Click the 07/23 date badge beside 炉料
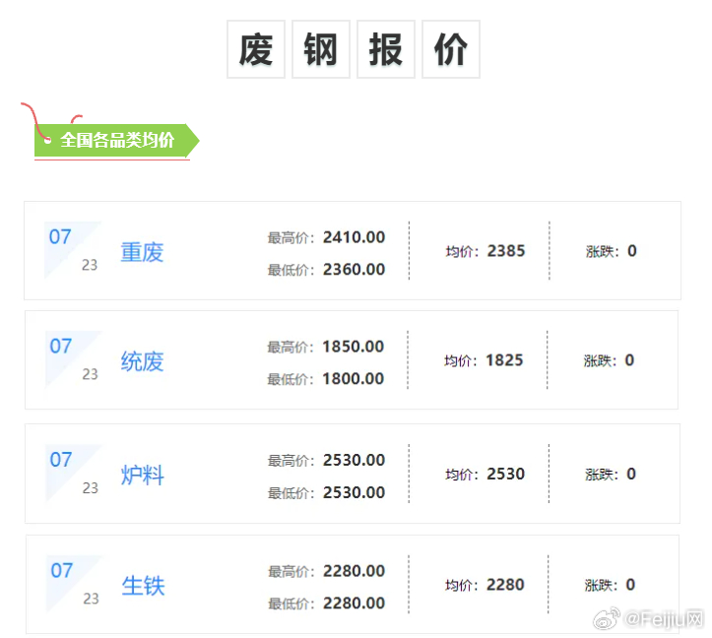 click(73, 473)
